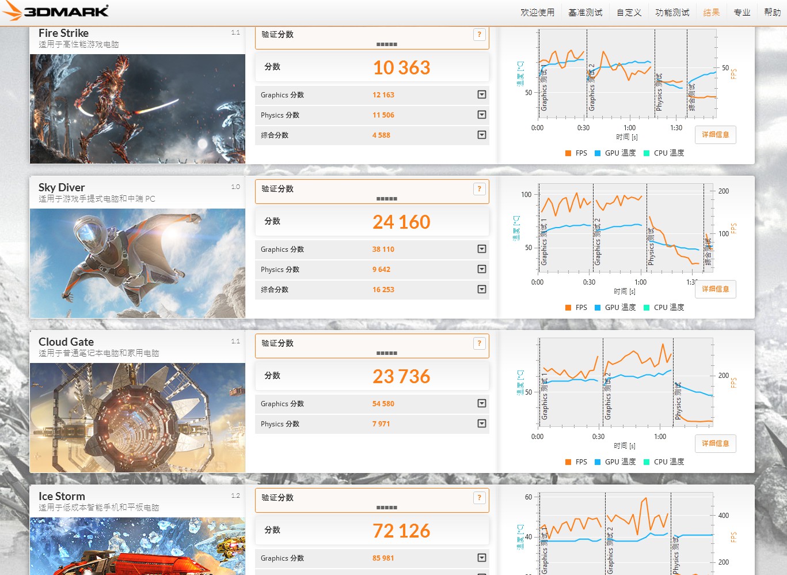Expand Sky Diver Physics 分数 details
The image size is (787, 575).
(482, 269)
